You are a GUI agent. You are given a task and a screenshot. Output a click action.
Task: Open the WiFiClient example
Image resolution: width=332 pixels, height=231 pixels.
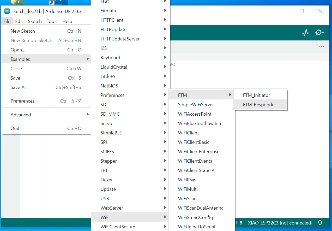(201, 133)
